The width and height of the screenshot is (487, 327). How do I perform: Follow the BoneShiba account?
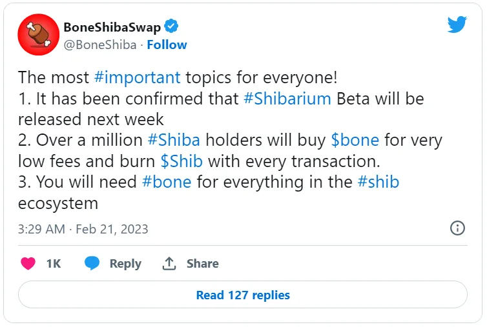coord(167,45)
